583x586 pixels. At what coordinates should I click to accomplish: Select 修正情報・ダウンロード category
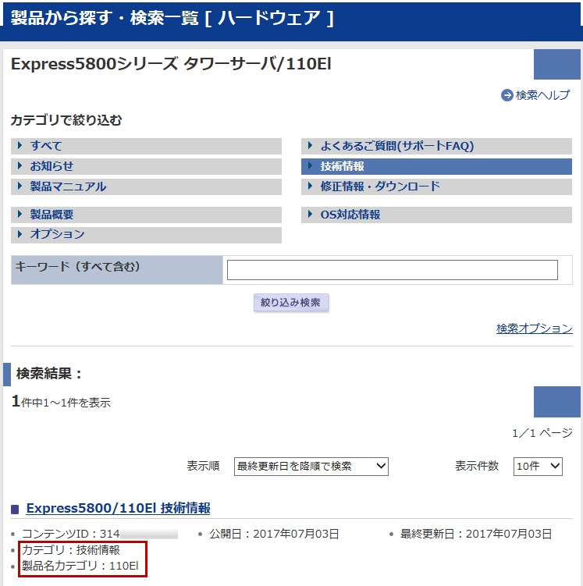(x=436, y=186)
